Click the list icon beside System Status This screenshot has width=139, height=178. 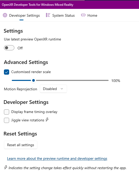click(48, 15)
